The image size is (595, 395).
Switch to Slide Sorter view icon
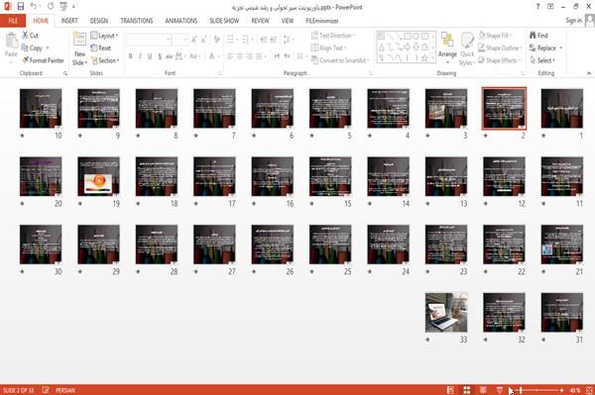pyautogui.click(x=466, y=390)
